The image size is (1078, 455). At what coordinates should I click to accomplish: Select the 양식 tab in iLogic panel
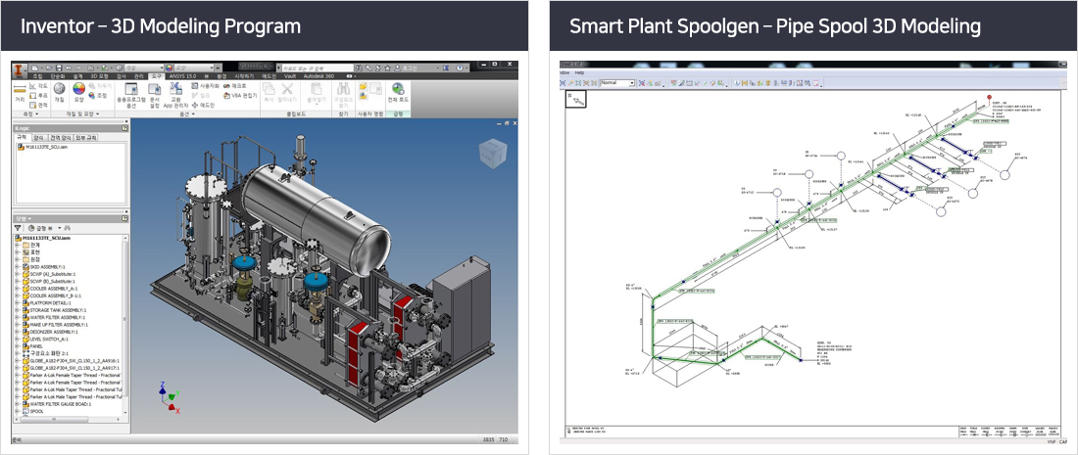[38, 138]
